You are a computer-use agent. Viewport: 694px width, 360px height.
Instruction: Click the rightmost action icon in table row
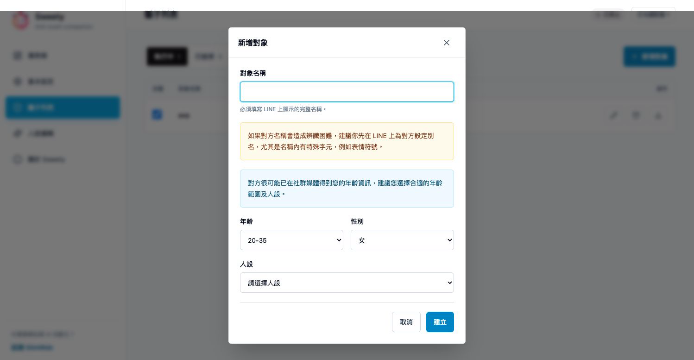658,115
